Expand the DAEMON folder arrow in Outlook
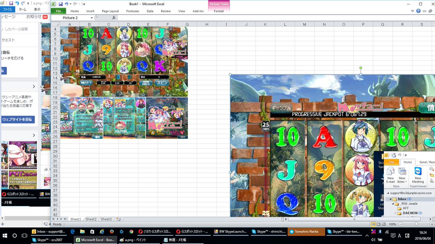This screenshot has width=435, height=244. point(395,213)
